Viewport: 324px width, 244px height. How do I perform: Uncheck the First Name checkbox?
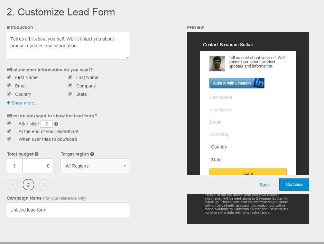pyautogui.click(x=9, y=77)
